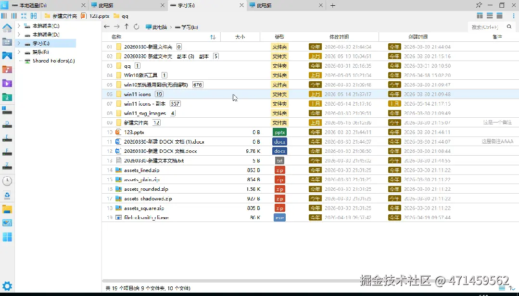Open the Downloads folder icon in the sidebar
Image resolution: width=519 pixels, height=296 pixels.
(7, 97)
